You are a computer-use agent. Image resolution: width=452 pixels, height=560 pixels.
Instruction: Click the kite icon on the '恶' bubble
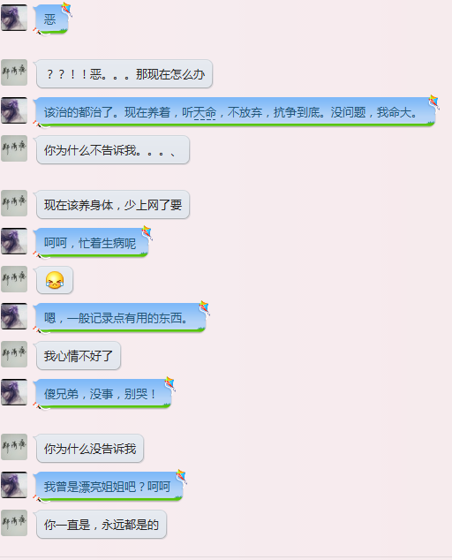pyautogui.click(x=66, y=9)
